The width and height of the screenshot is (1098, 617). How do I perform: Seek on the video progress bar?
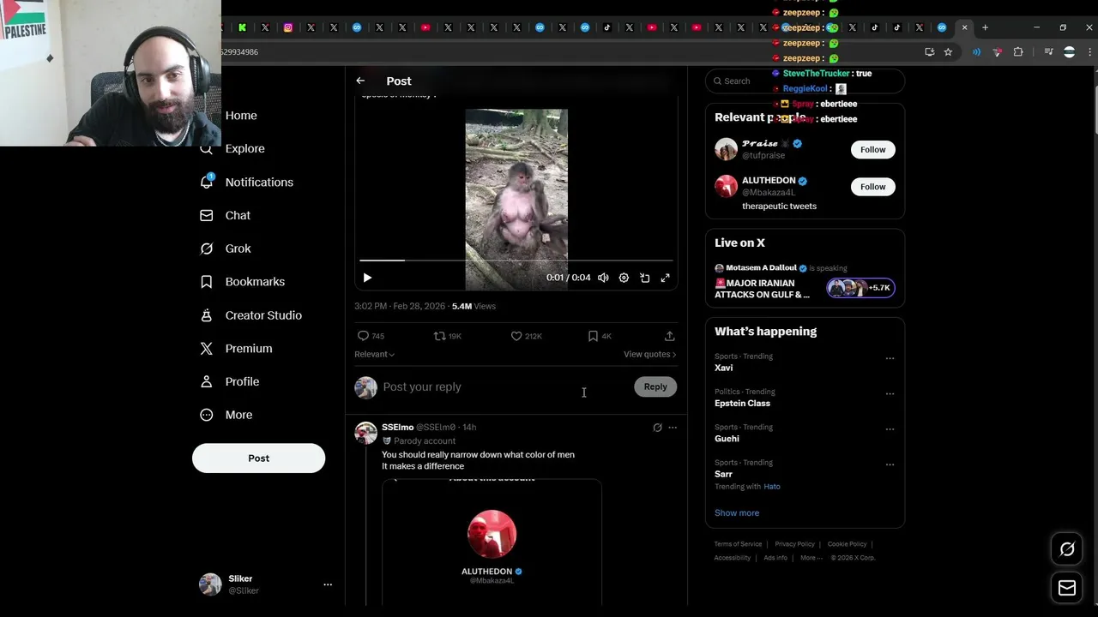coord(516,260)
